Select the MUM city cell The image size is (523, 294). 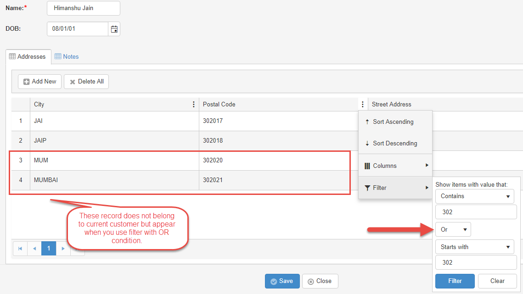(x=114, y=161)
